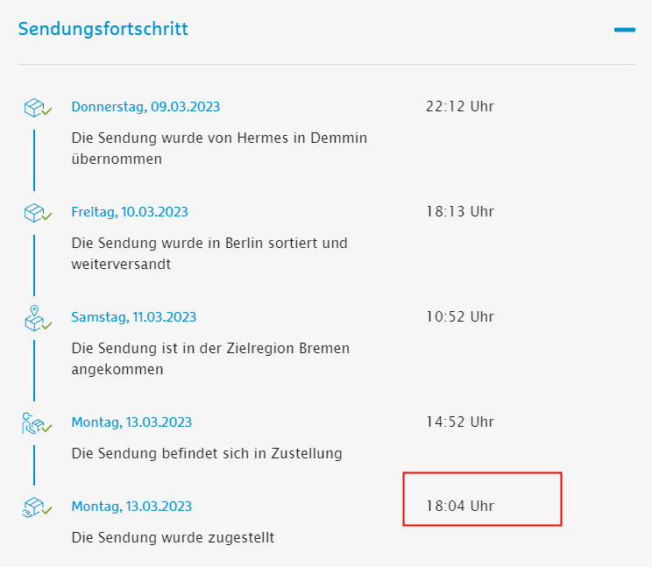Select the date Freitag, 10.03.2023

(x=130, y=212)
